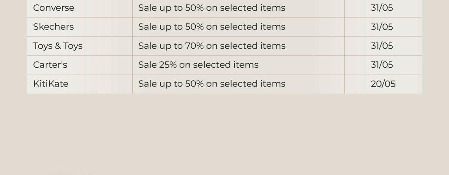
Task: Select the 31/05 date in Carter's row
Action: (382, 64)
